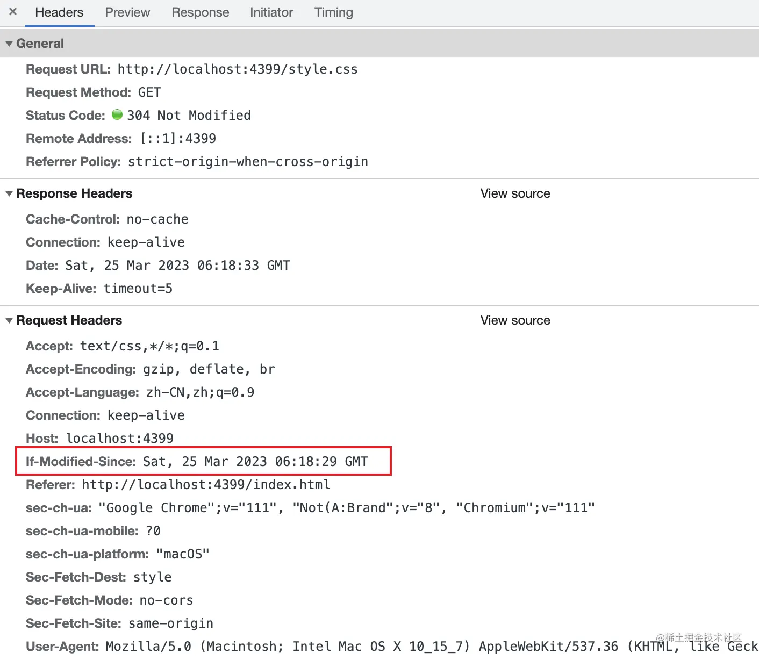The image size is (759, 660).
Task: Select the Request URL value http://localhost:4399/style.css
Action: point(238,69)
